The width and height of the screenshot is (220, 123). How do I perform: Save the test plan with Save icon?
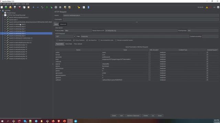pos(15,7)
